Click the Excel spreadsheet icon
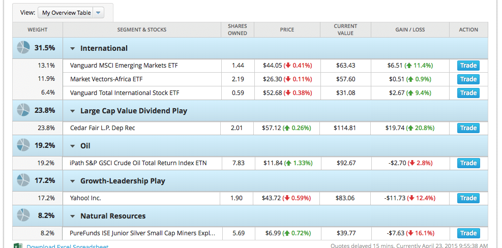 tap(18, 246)
